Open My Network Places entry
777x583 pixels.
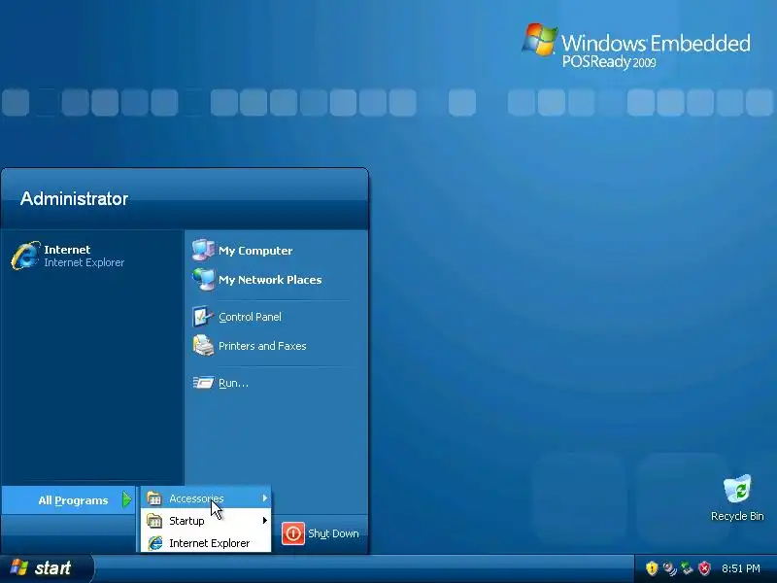[x=270, y=280]
